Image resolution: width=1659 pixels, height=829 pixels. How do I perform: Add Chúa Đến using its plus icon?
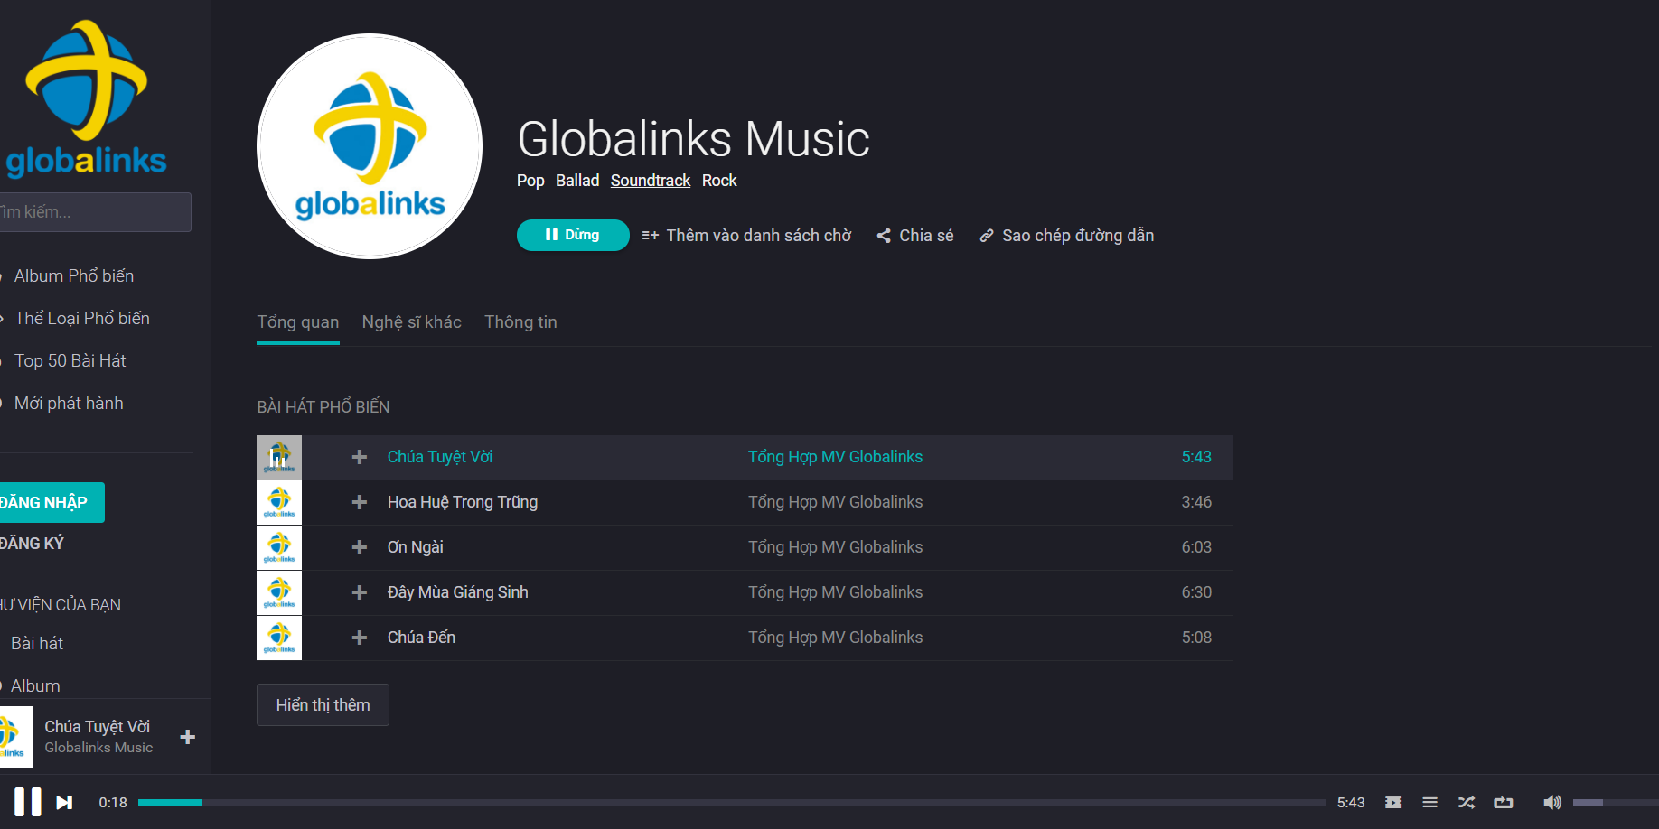click(360, 638)
